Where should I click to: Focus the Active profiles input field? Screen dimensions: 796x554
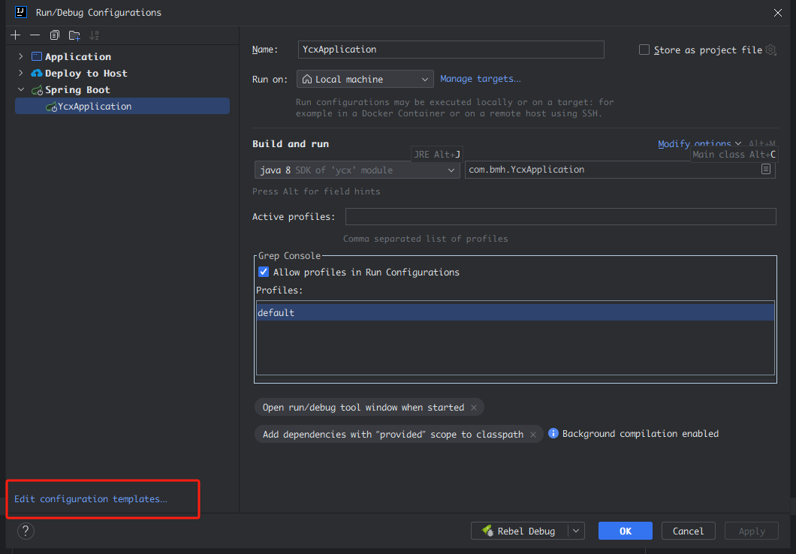(x=560, y=217)
